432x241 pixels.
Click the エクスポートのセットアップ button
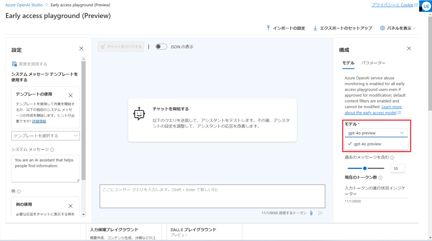pos(343,28)
